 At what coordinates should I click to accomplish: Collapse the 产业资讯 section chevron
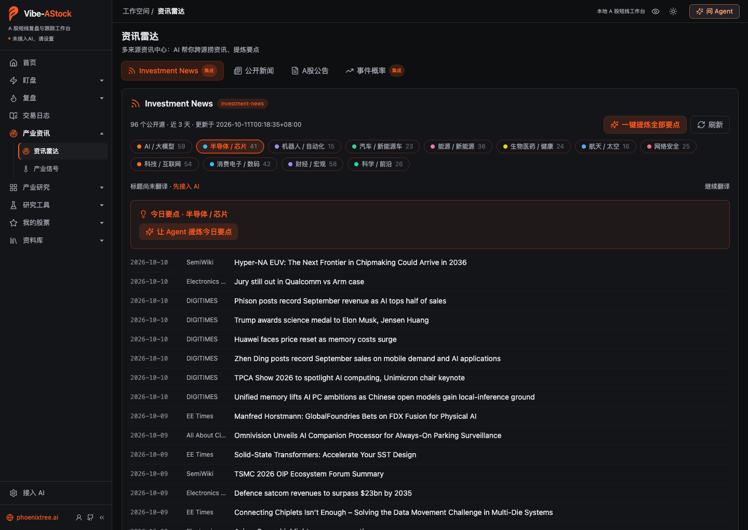pyautogui.click(x=102, y=134)
